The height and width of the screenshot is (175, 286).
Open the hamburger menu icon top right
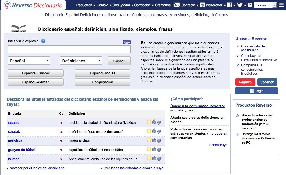pos(281,5)
